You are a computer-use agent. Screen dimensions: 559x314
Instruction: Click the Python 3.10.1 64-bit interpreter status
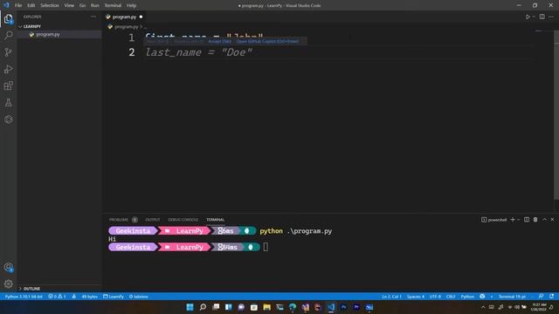coord(24,297)
